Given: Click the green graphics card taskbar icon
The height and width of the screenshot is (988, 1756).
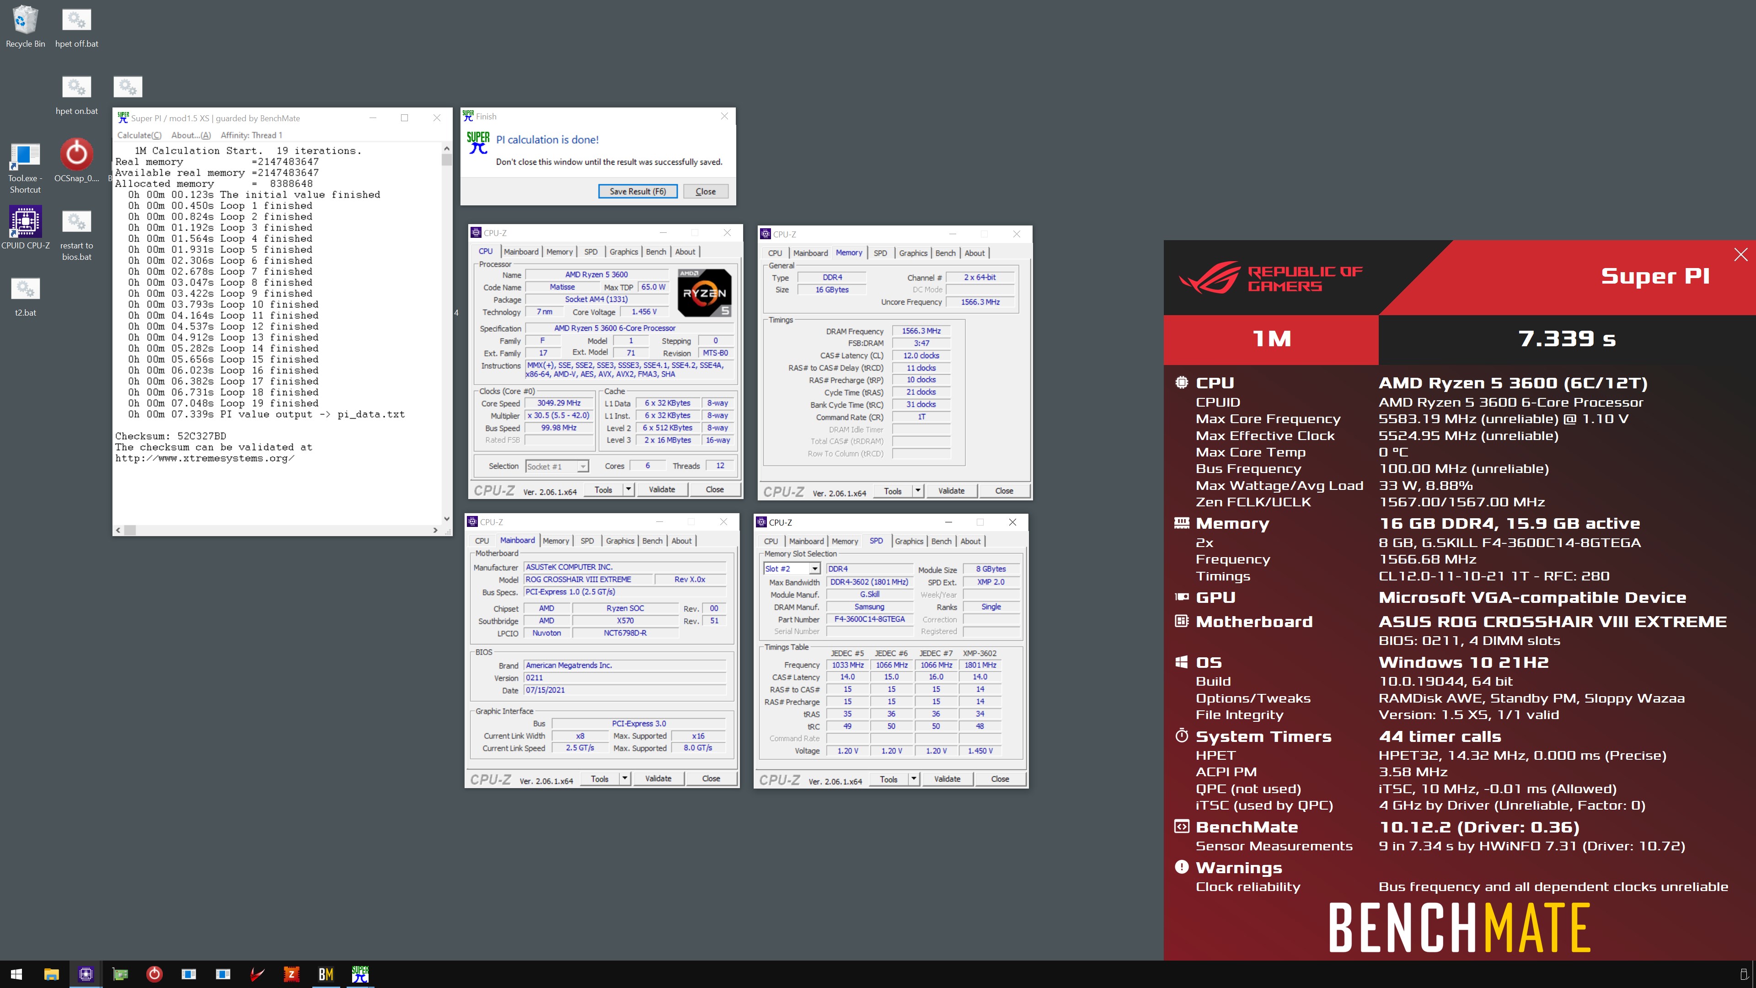Looking at the screenshot, I should pos(120,974).
